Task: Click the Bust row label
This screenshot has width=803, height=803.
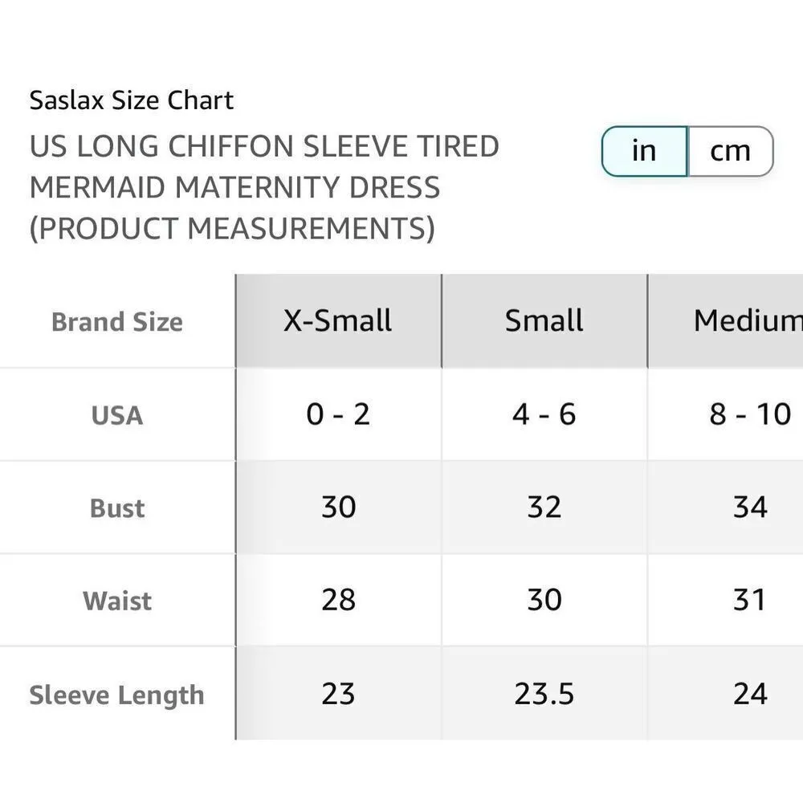Action: pyautogui.click(x=116, y=507)
